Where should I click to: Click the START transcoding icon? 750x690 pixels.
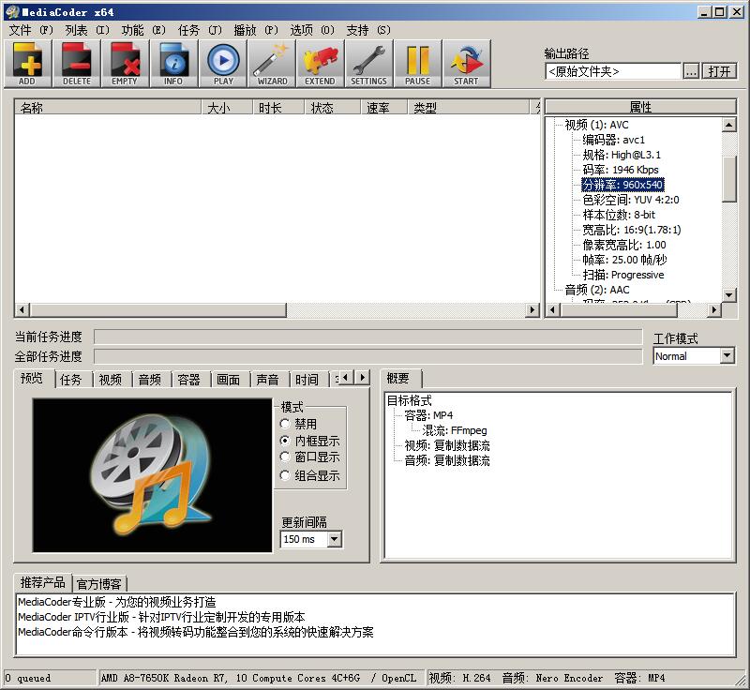[467, 64]
